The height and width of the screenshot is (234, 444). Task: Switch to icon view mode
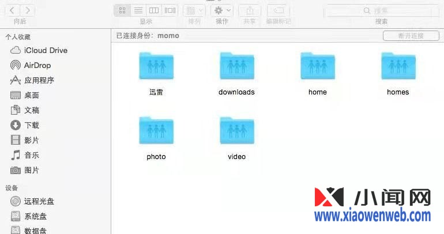122,10
